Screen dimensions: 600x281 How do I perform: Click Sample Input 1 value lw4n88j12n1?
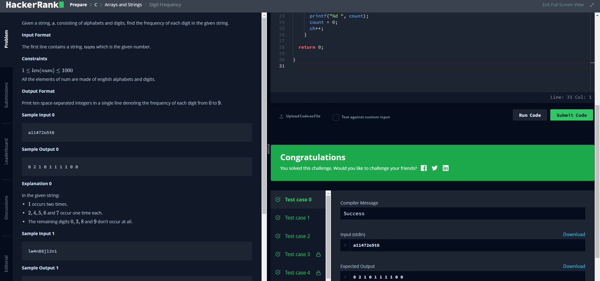click(43, 251)
